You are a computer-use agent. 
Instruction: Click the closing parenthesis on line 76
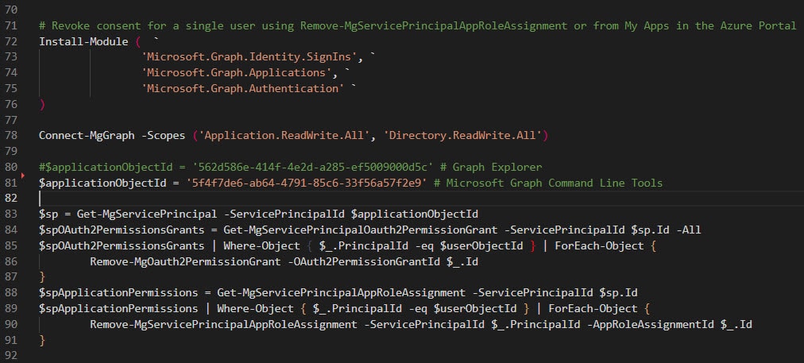pos(42,104)
